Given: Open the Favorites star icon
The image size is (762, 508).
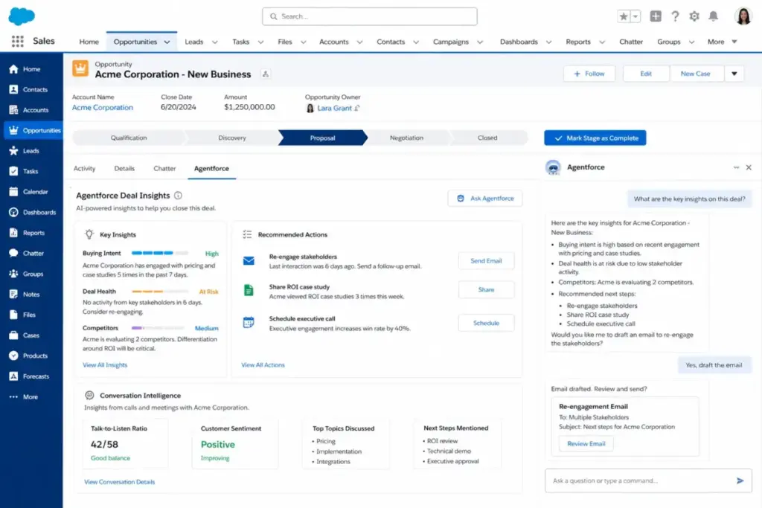Looking at the screenshot, I should pos(624,16).
